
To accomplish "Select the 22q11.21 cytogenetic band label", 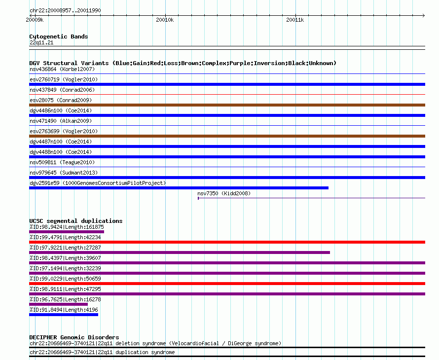I will click(x=41, y=42).
